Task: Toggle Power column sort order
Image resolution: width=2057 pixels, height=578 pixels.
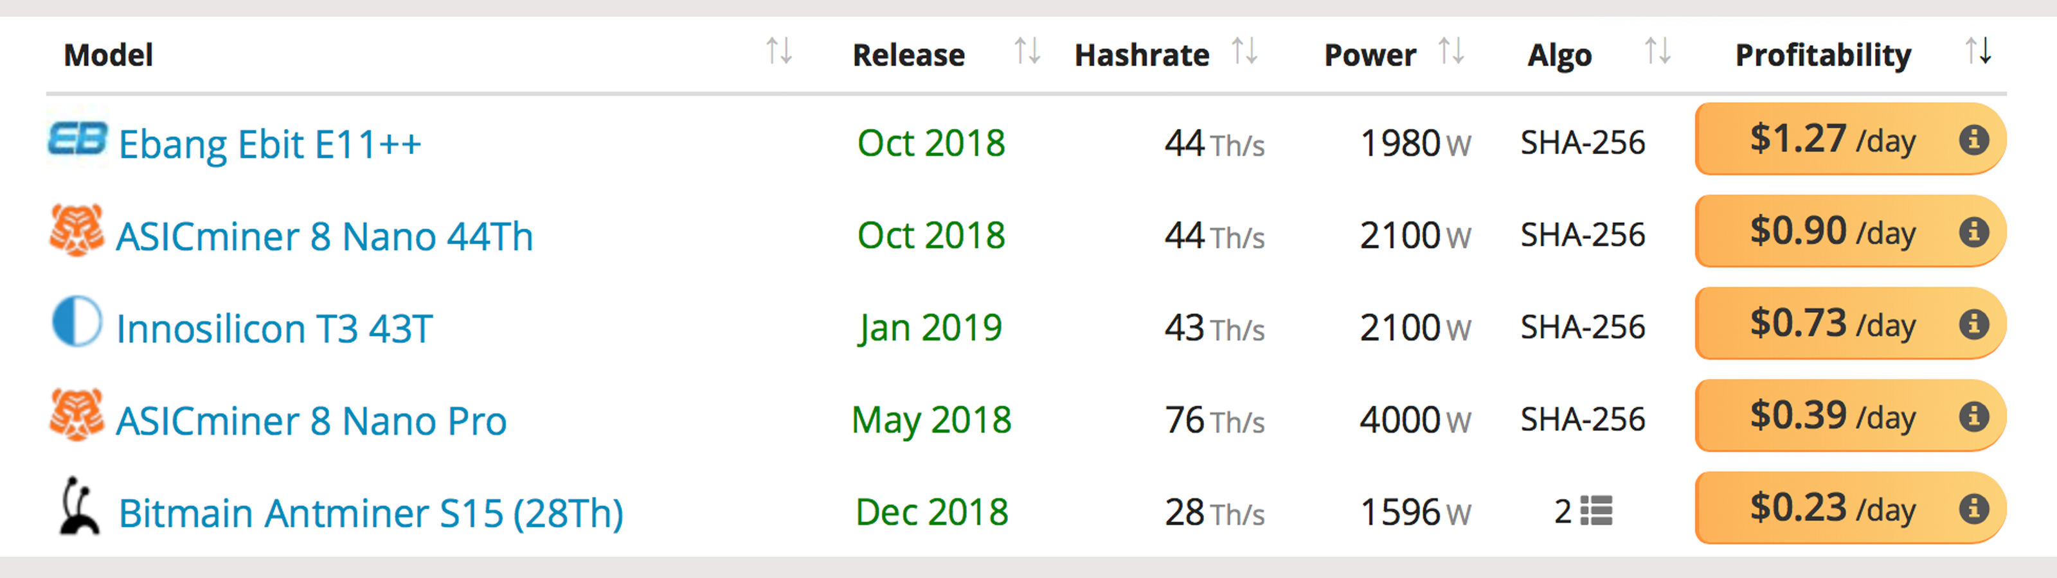Action: click(x=1451, y=52)
